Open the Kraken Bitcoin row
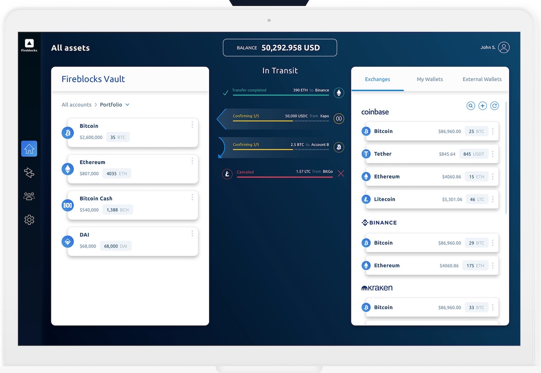 (x=430, y=308)
